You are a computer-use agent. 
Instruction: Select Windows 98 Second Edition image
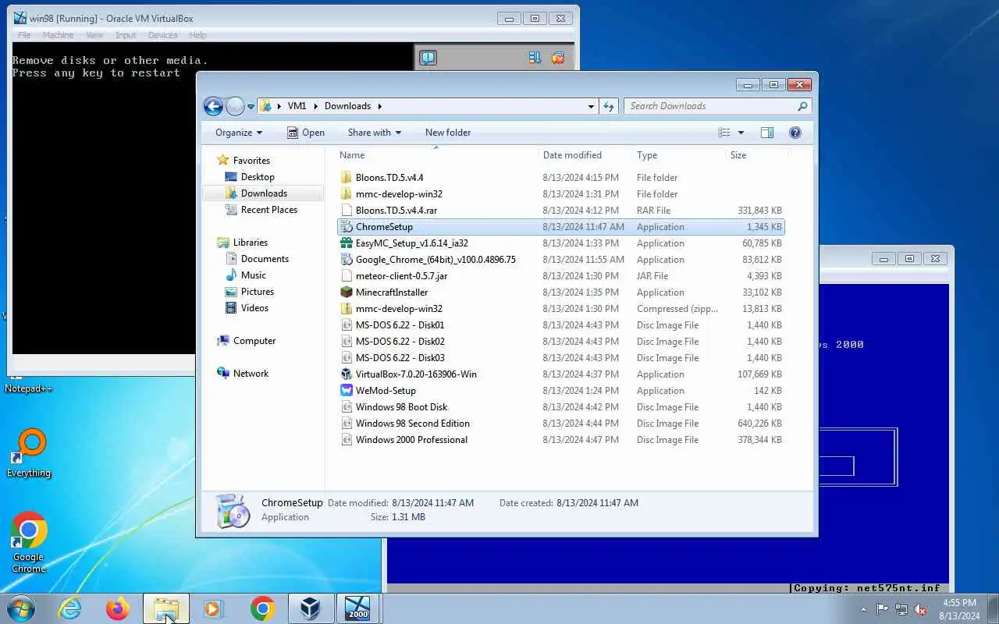[x=412, y=424]
